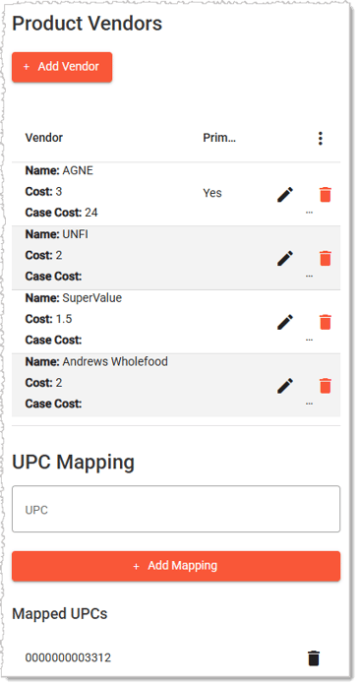359x686 pixels.
Task: Delete the UNFI vendor row
Action: [x=326, y=258]
